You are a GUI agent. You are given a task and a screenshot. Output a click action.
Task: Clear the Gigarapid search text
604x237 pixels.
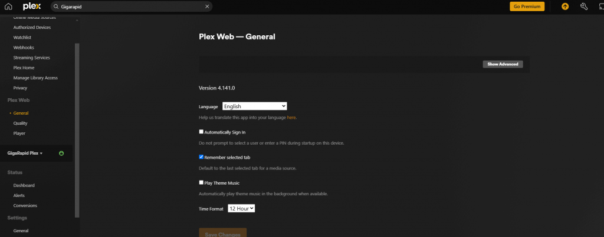(x=207, y=6)
